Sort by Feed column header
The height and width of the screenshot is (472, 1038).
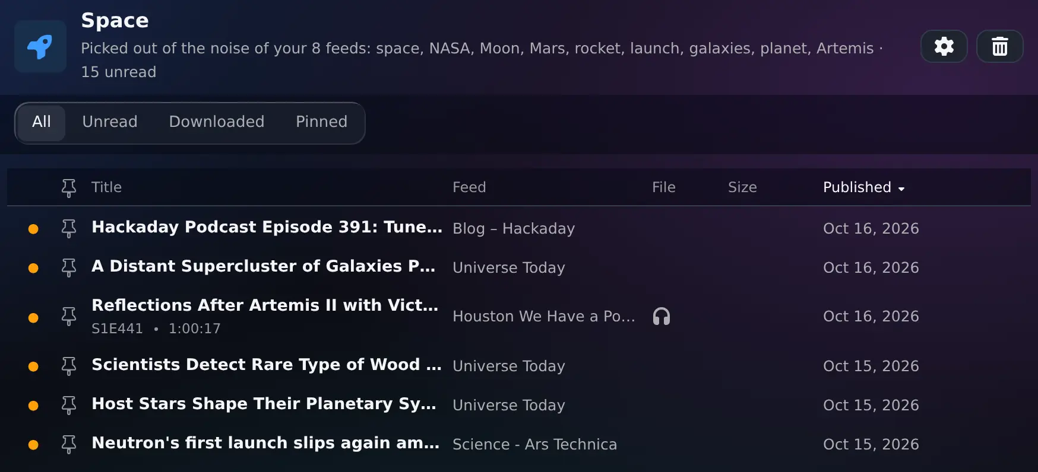tap(469, 187)
